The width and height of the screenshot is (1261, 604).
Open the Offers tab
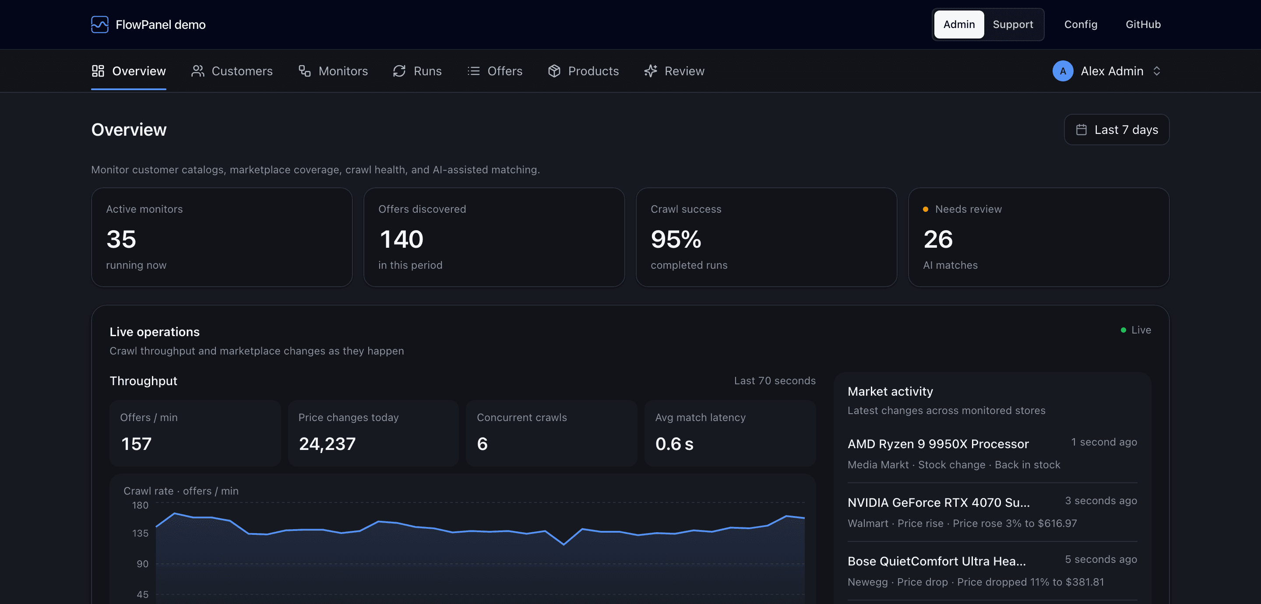pyautogui.click(x=495, y=71)
